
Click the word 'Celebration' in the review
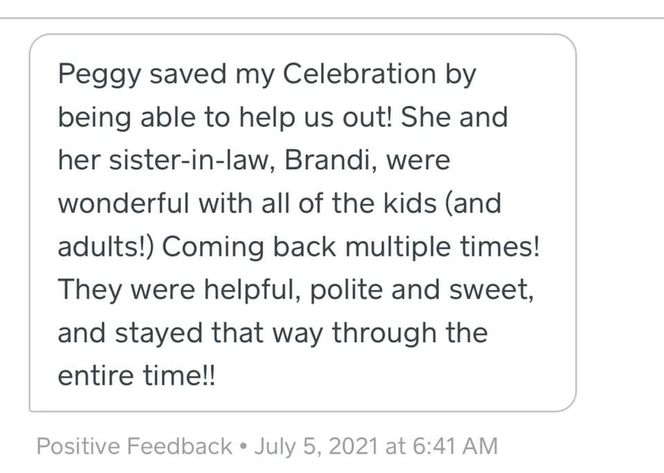(359, 74)
